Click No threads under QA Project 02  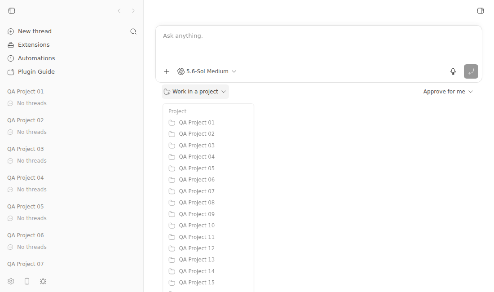(x=32, y=132)
